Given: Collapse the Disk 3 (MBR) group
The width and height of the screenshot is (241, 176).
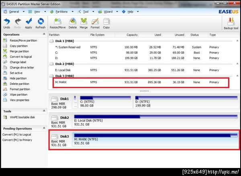Looking at the screenshot, I should pos(237,76).
